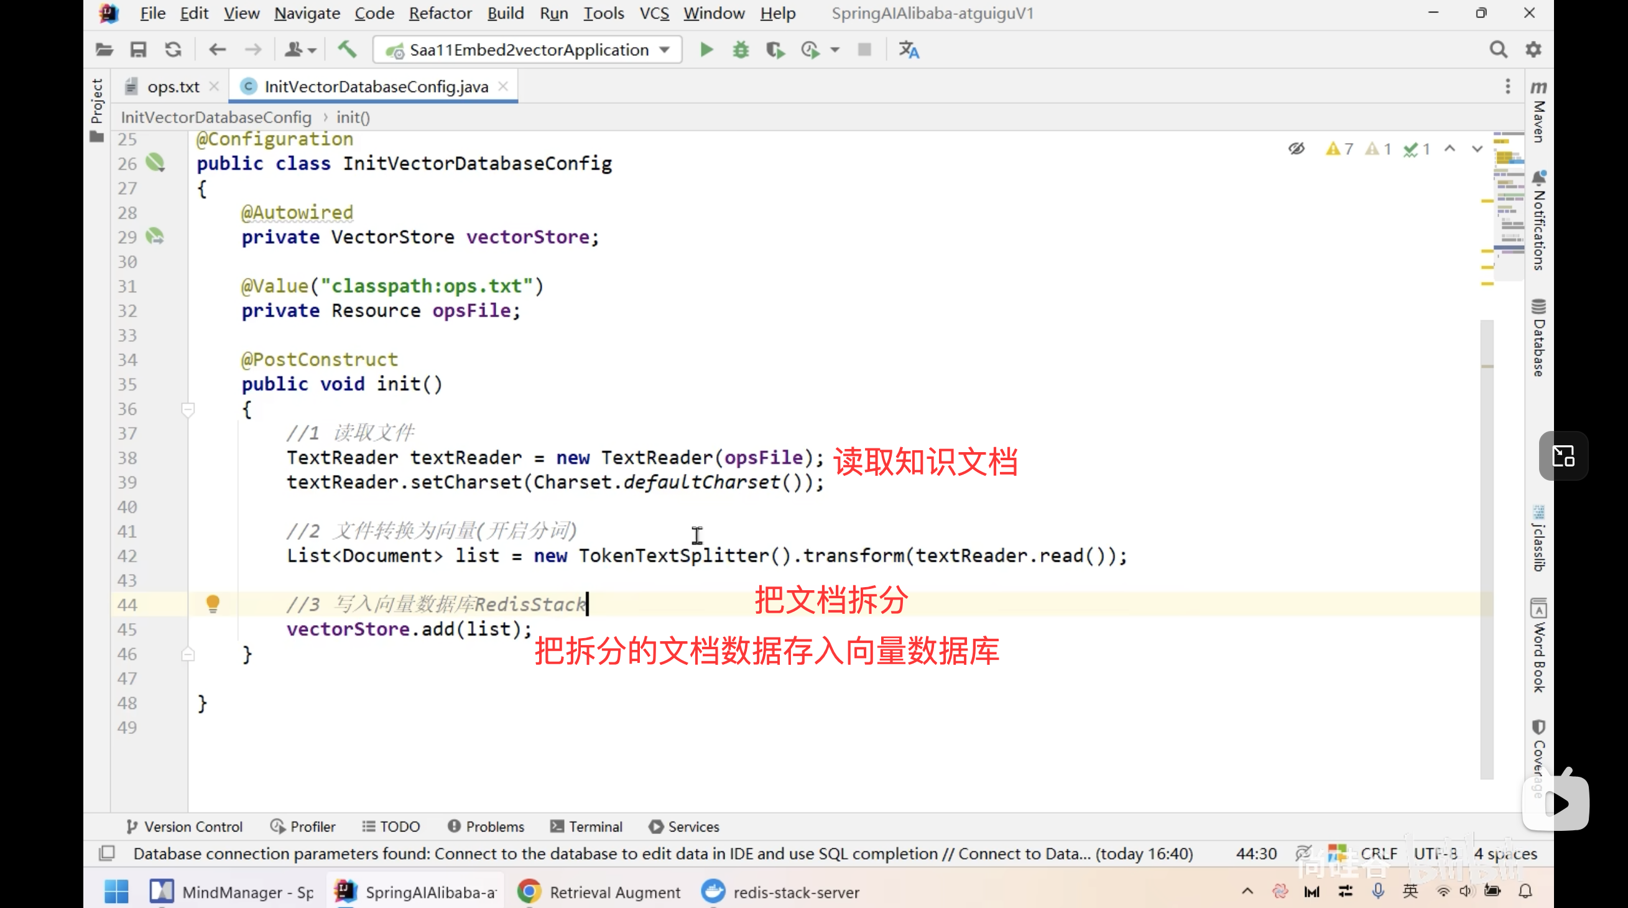Open the Terminal tool window
Viewport: 1628px width, 908px height.
tap(586, 827)
